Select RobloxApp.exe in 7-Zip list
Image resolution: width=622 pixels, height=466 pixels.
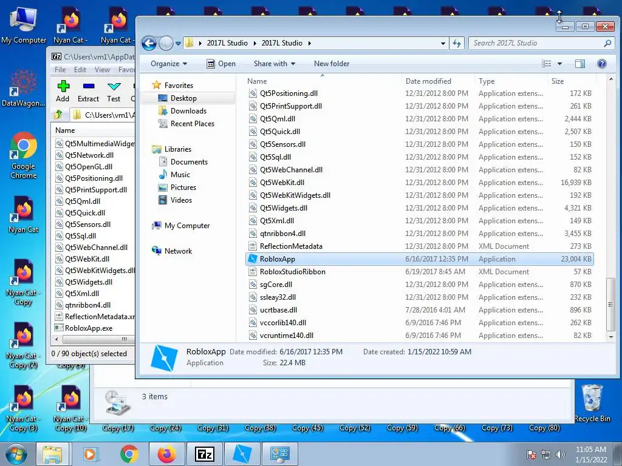pos(89,328)
